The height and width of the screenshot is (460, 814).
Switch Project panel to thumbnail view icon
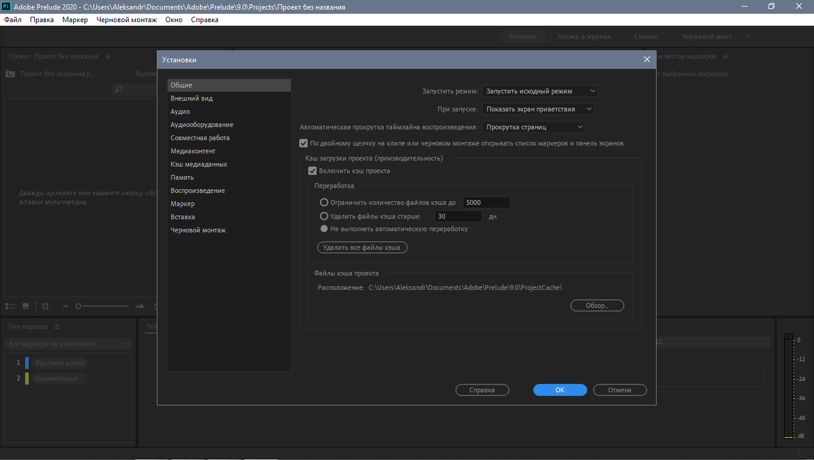point(26,306)
